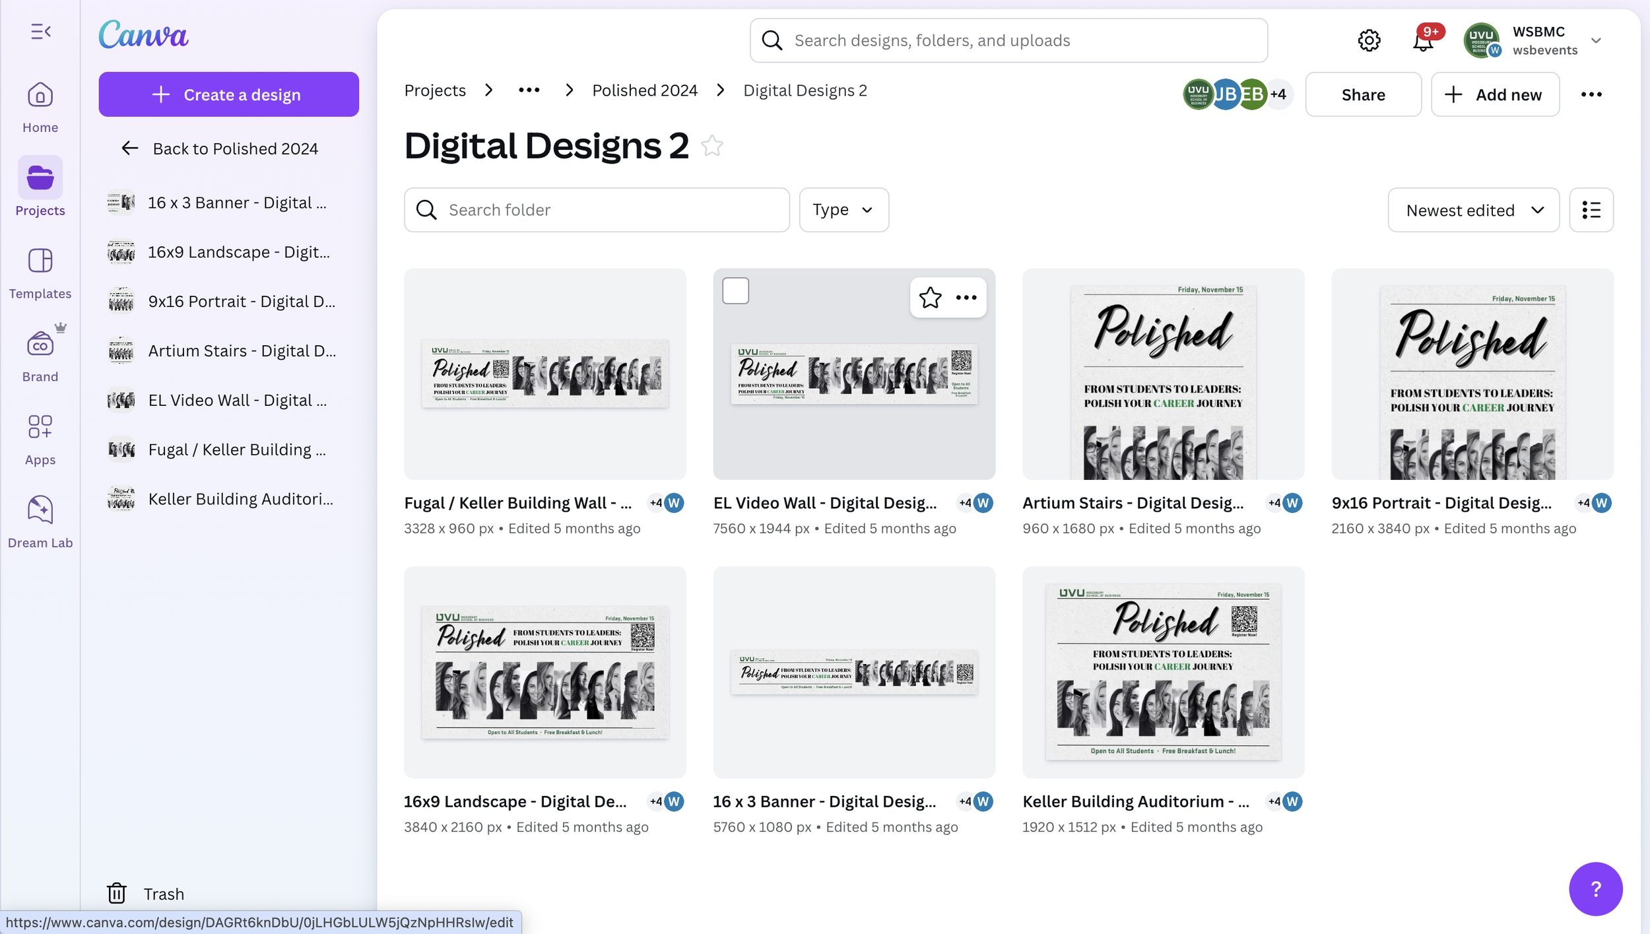Star the Digital Designs 2 folder
Viewport: 1650px width, 934px height.
pyautogui.click(x=712, y=145)
